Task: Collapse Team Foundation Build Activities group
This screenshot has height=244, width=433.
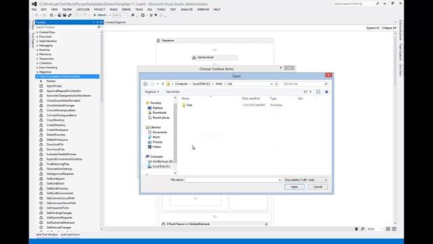Action: 37,77
